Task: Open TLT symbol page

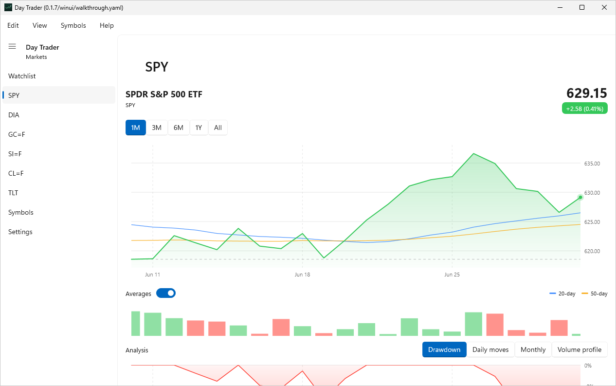Action: point(59,193)
